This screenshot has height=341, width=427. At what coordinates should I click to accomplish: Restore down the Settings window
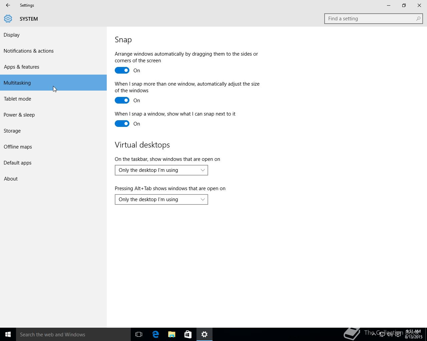pos(404,5)
